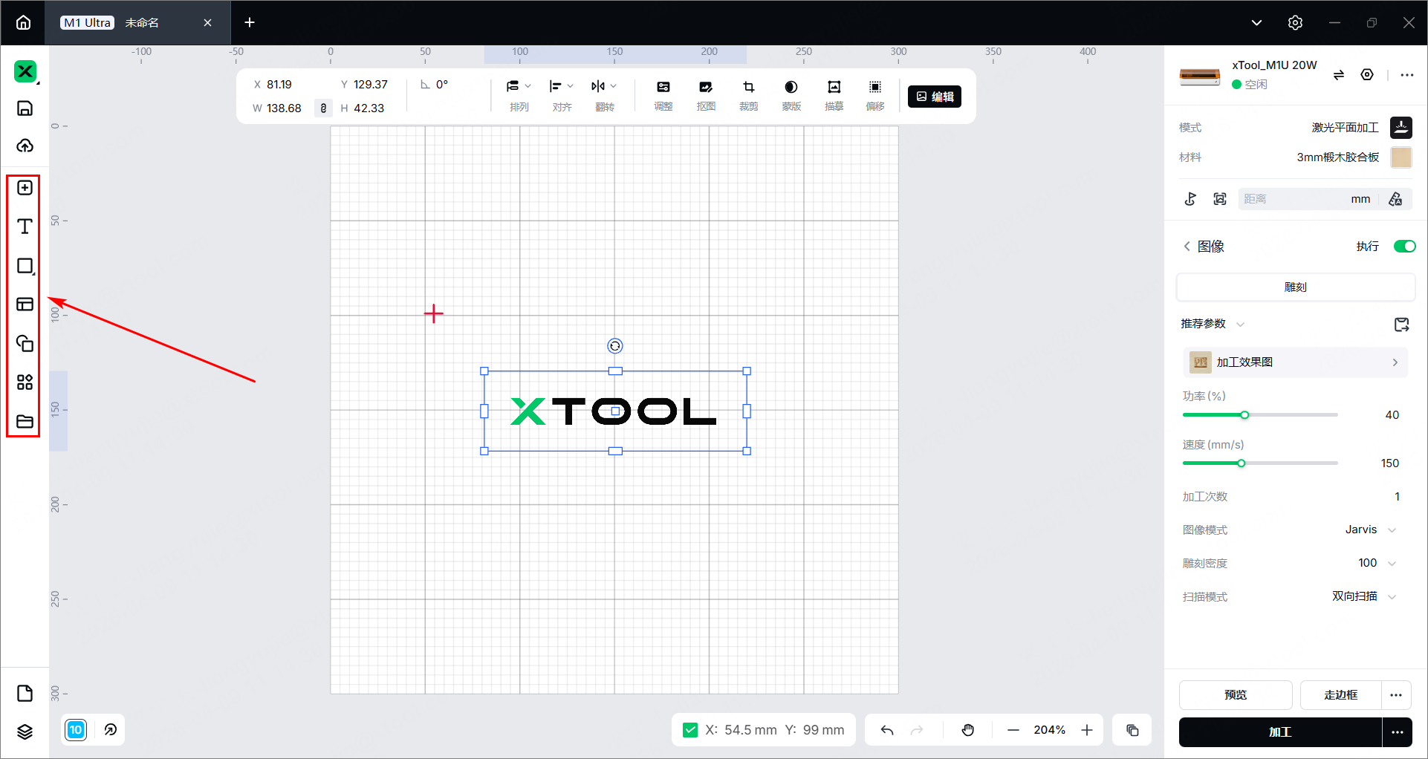Click the 3mm椴木胶合板 material swatch
Screen dimensions: 1428x759
(x=1401, y=157)
